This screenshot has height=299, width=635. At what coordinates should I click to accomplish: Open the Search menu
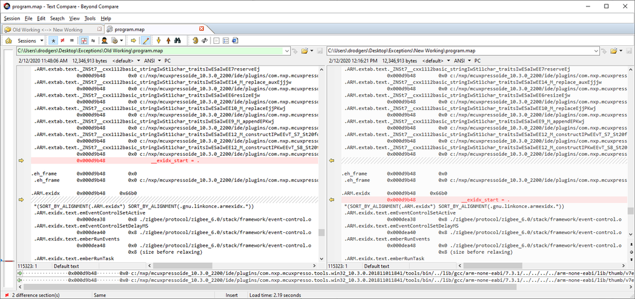coord(57,18)
